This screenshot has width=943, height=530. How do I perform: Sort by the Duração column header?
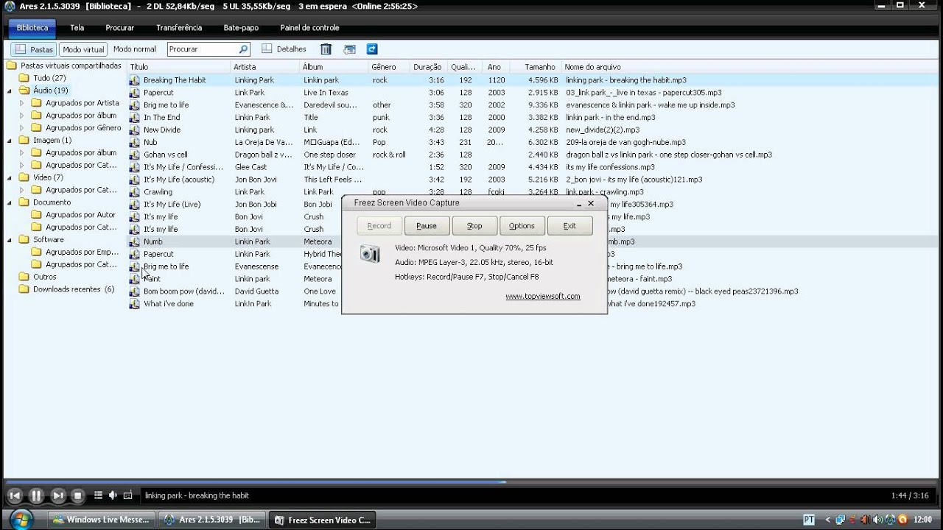428,67
